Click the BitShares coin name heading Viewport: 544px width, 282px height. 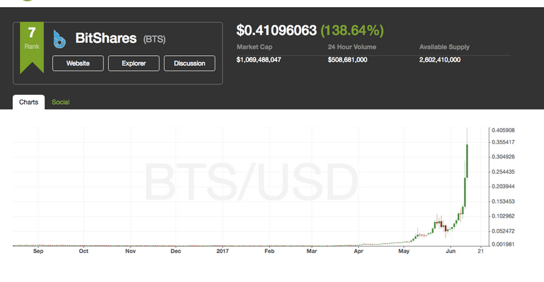[x=106, y=38]
